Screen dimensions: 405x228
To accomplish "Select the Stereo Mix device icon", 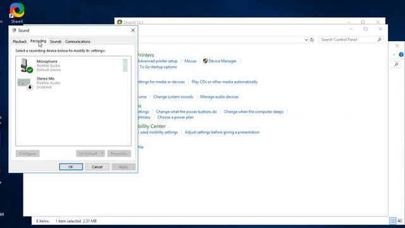I will point(25,84).
